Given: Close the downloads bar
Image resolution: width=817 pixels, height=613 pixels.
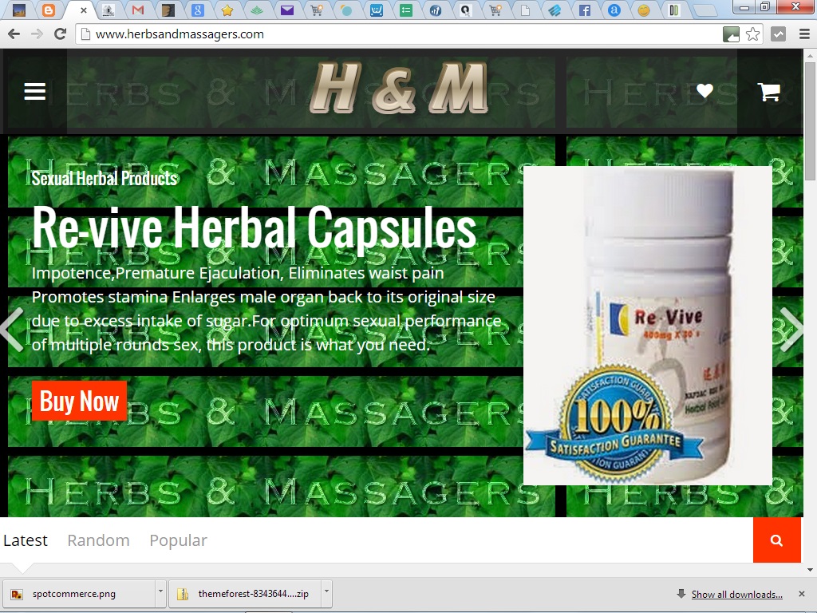Looking at the screenshot, I should pos(802,594).
